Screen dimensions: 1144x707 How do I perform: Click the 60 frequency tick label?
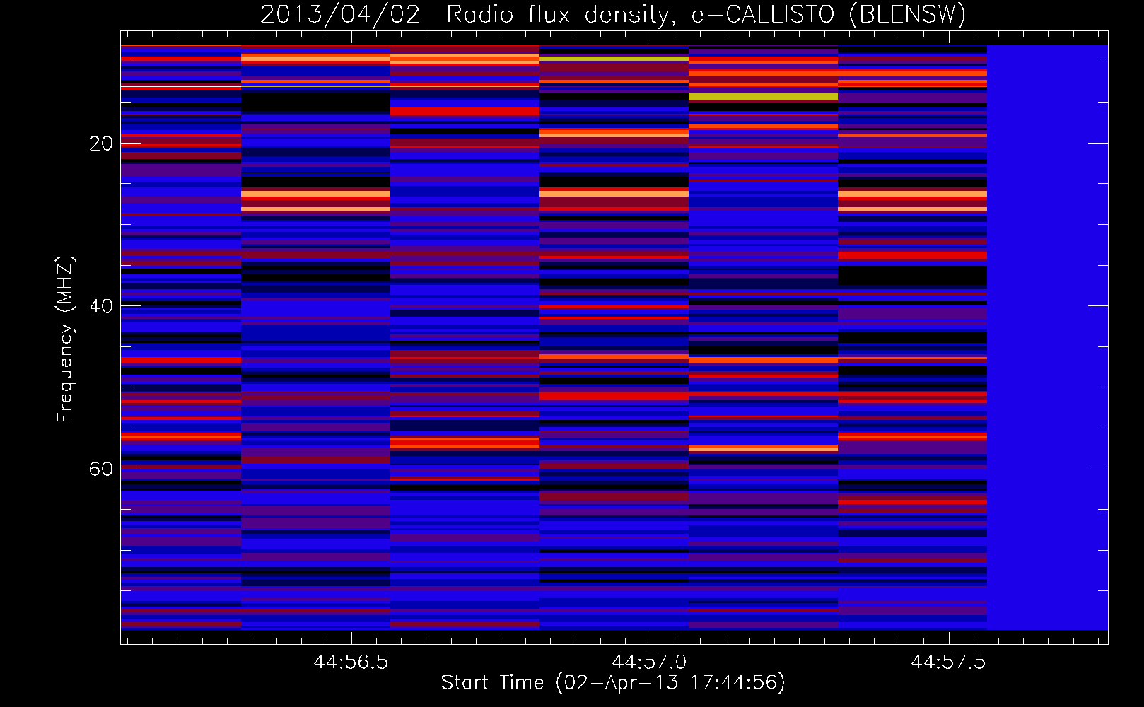[101, 469]
